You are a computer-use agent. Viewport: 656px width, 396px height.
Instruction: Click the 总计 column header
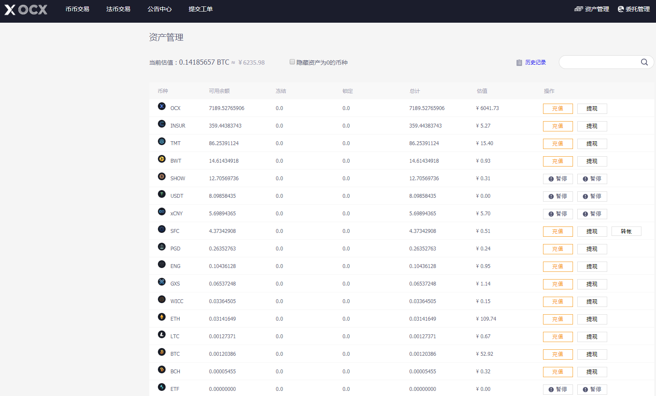pos(415,91)
